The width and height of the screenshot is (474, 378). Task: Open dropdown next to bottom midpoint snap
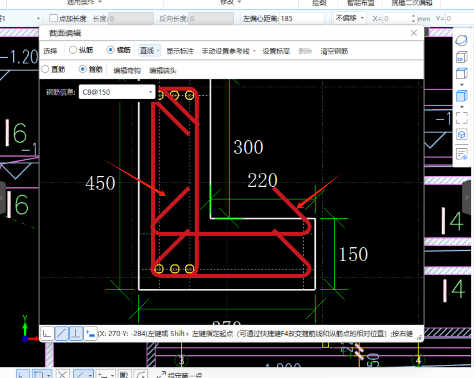pos(90,375)
